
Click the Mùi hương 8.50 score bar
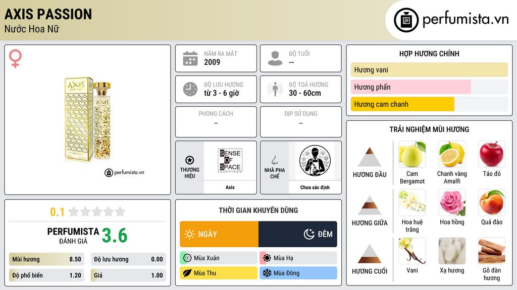(x=47, y=259)
